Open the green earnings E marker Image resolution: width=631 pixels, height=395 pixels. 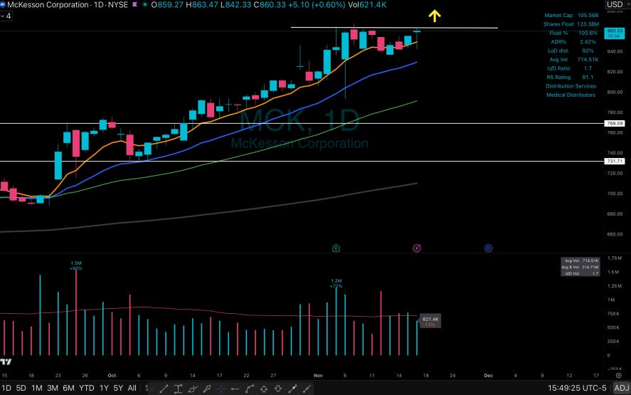pyautogui.click(x=336, y=248)
